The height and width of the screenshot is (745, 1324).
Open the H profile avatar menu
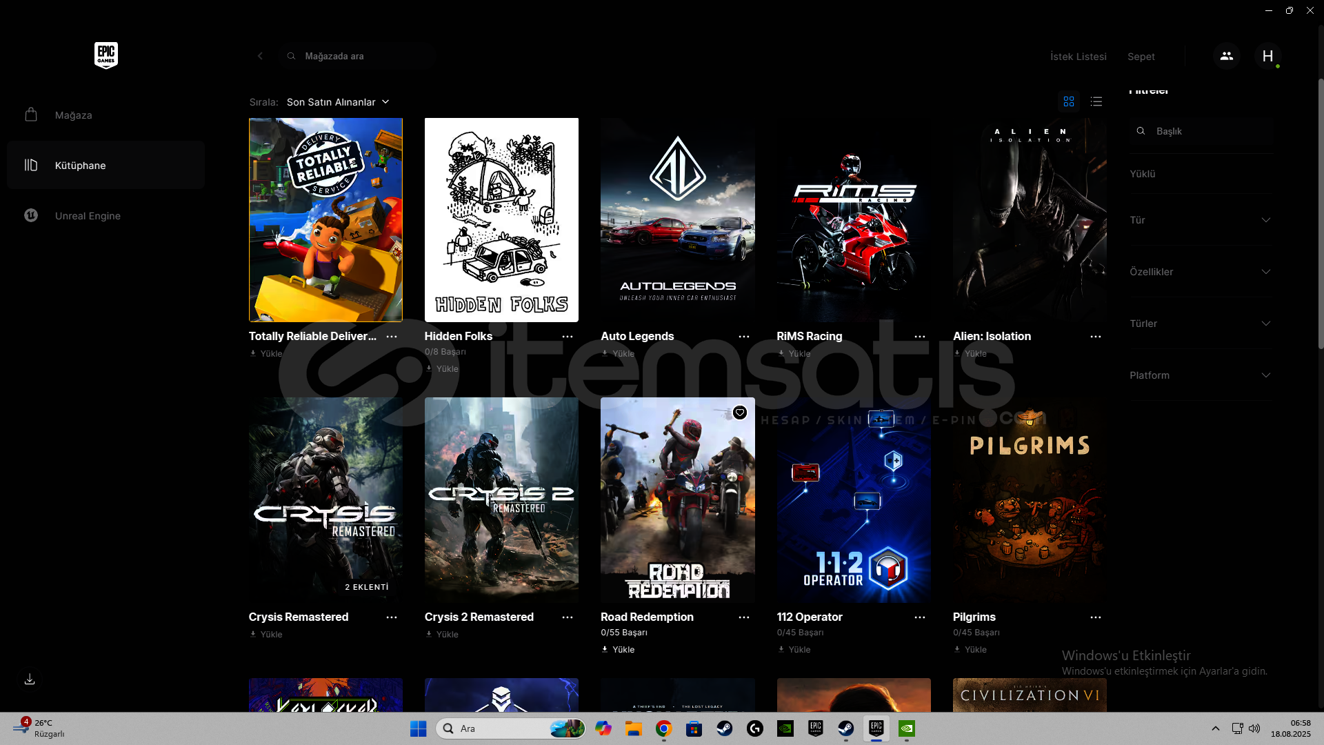1267,56
